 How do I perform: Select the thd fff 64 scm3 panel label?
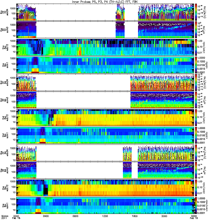[x=4, y=100]
